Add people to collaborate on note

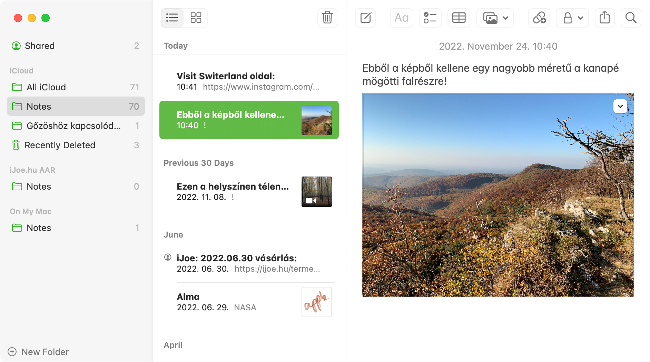[x=539, y=18]
